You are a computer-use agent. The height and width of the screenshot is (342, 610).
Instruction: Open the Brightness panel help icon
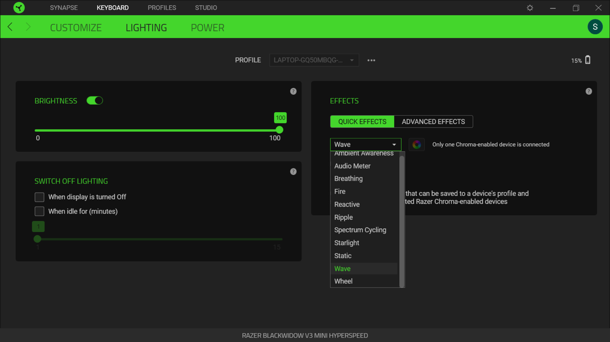pos(293,91)
